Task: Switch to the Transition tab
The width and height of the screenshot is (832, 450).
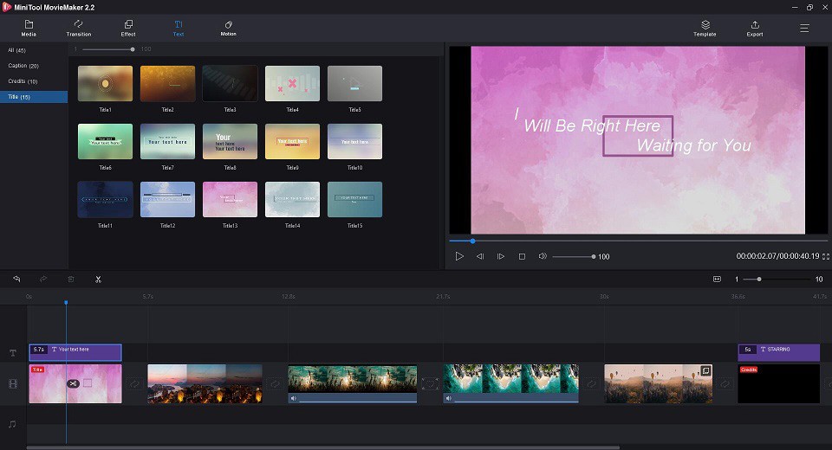Action: click(79, 28)
